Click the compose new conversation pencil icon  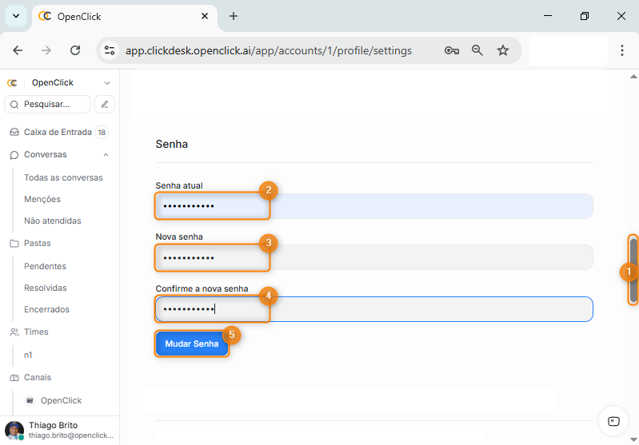[105, 104]
